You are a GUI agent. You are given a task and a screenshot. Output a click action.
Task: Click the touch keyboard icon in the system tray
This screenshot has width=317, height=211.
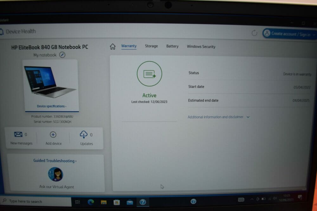(241, 200)
